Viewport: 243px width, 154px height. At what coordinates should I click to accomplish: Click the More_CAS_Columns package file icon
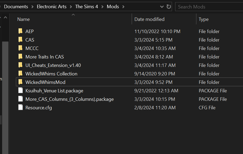pyautogui.click(x=20, y=99)
